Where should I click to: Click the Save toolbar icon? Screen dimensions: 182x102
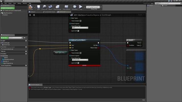(x=38, y=7)
